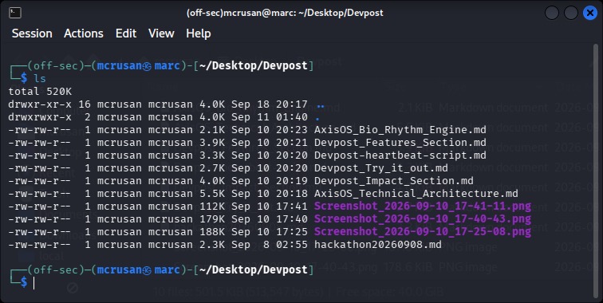Click the 'ls' command text
The image size is (603, 303).
click(x=40, y=78)
